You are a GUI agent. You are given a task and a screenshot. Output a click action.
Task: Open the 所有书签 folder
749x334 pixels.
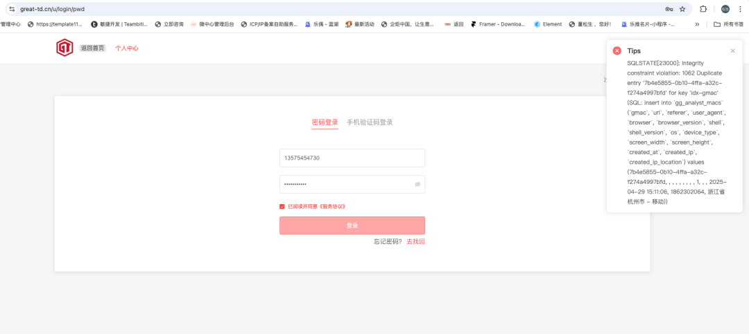click(728, 24)
